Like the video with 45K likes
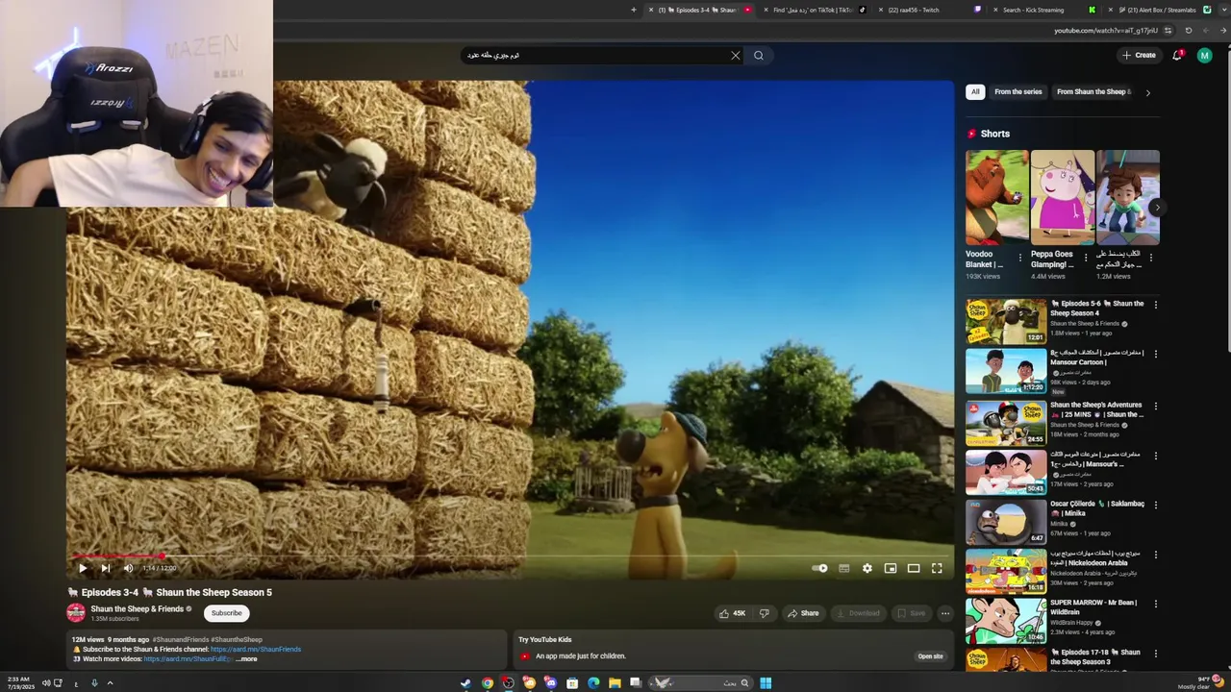This screenshot has height=692, width=1231. pos(732,613)
